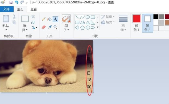Click the puppy image on canvas
The height and width of the screenshot is (104, 169).
pos(46,66)
